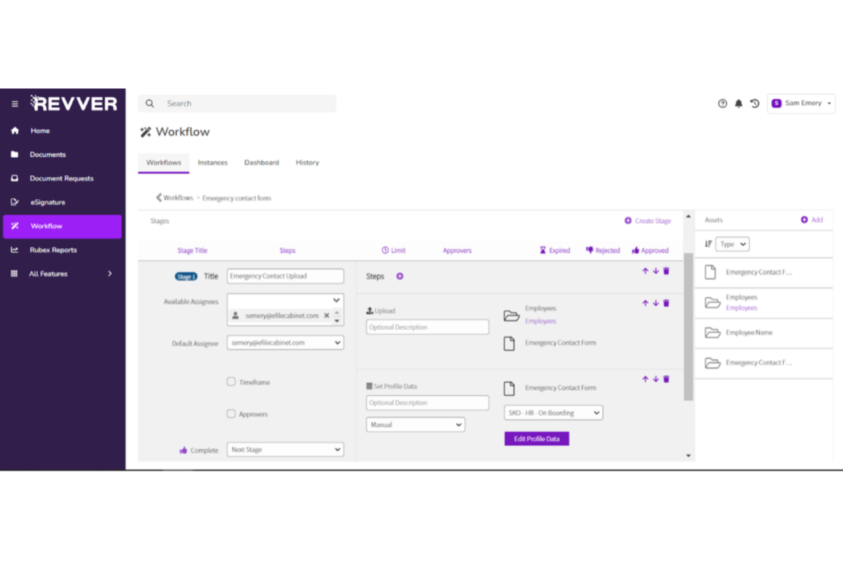
Task: Move Set Profile Data step down
Action: 656,379
